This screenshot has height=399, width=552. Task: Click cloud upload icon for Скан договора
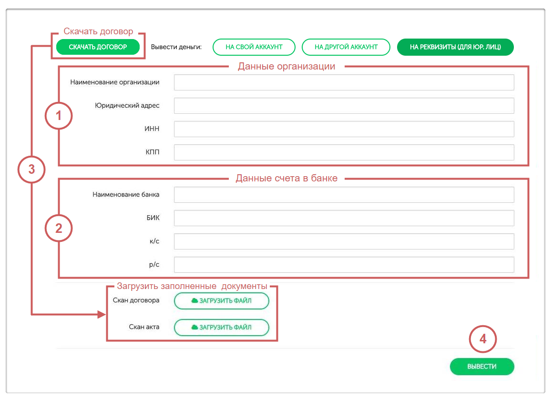(194, 301)
